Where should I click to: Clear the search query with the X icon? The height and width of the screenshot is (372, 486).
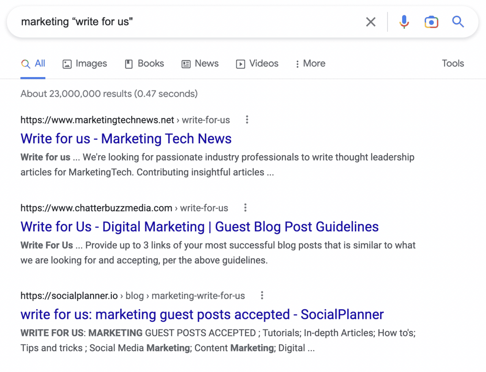click(x=371, y=22)
